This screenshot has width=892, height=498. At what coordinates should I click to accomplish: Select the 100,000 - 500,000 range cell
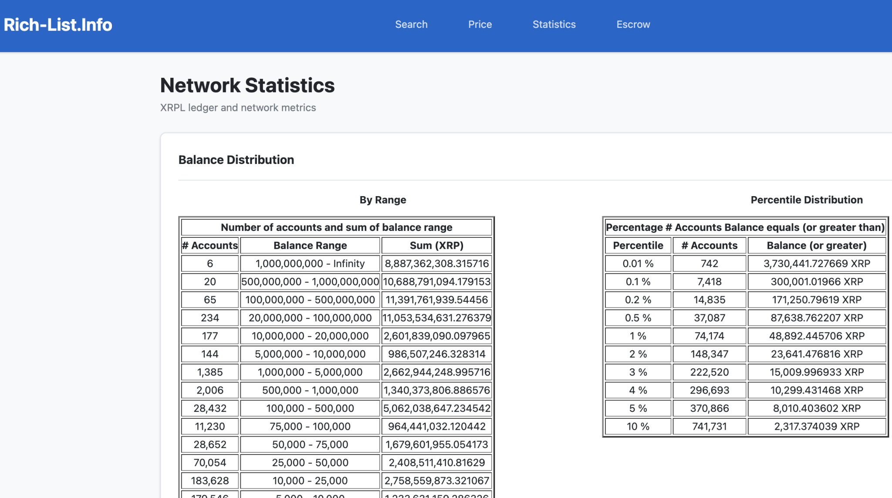click(x=310, y=408)
